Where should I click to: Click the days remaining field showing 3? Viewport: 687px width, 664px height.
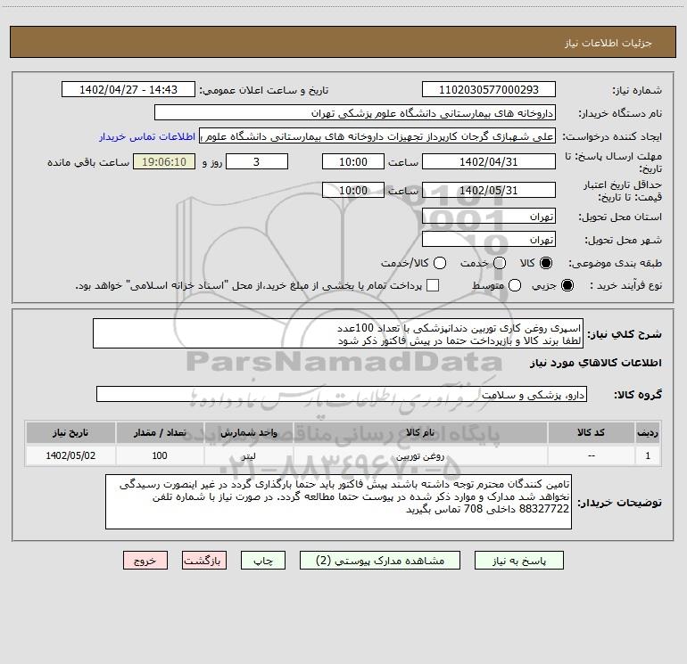tap(257, 161)
